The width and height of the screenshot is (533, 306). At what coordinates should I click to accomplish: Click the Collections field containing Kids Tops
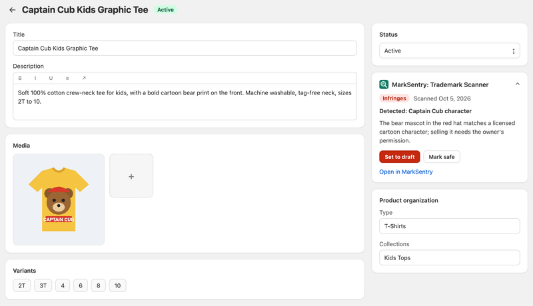click(x=449, y=258)
